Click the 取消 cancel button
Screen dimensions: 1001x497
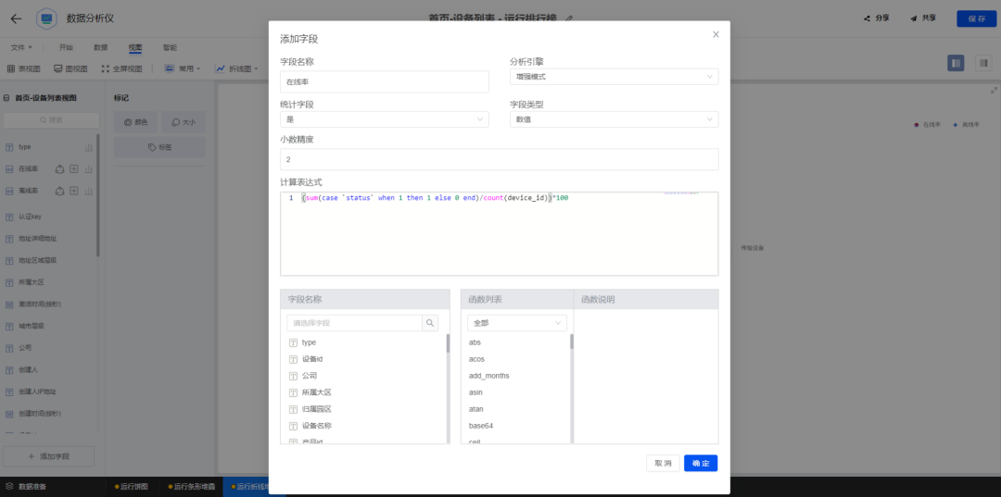pyautogui.click(x=664, y=464)
